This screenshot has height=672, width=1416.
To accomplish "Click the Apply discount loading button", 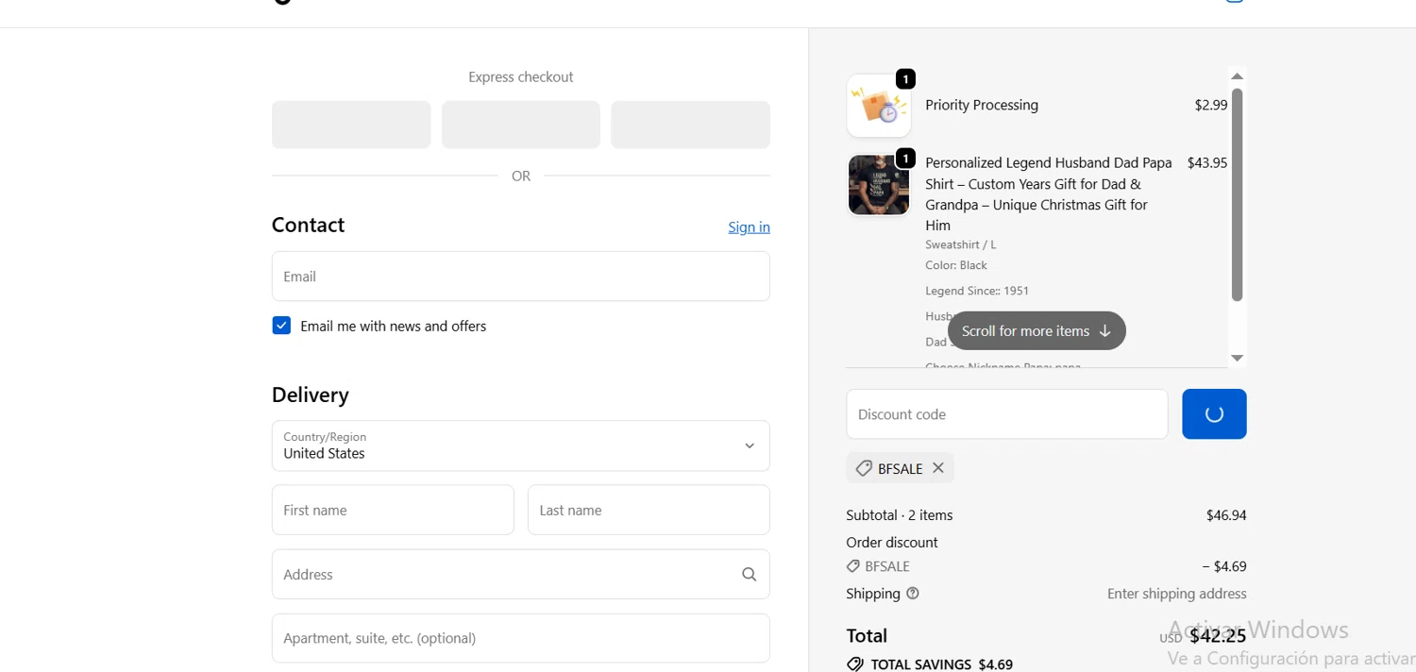I will click(x=1214, y=414).
